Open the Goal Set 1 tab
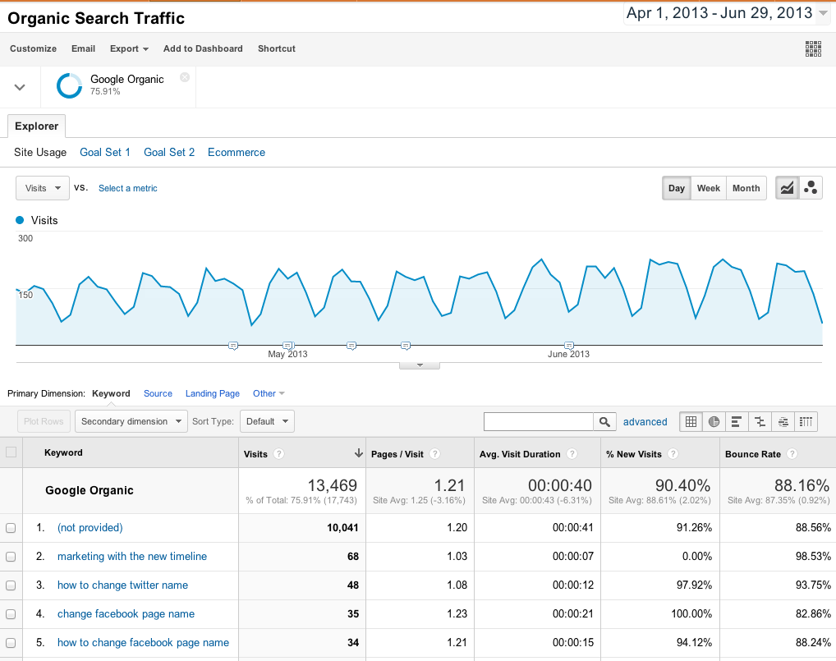This screenshot has height=661, width=836. (105, 153)
